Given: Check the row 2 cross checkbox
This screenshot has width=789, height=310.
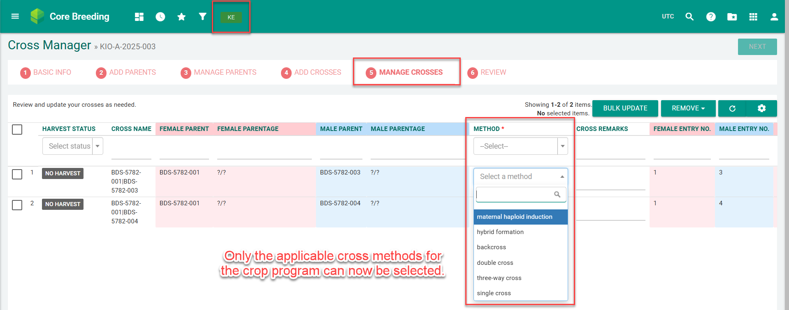Looking at the screenshot, I should click(17, 205).
